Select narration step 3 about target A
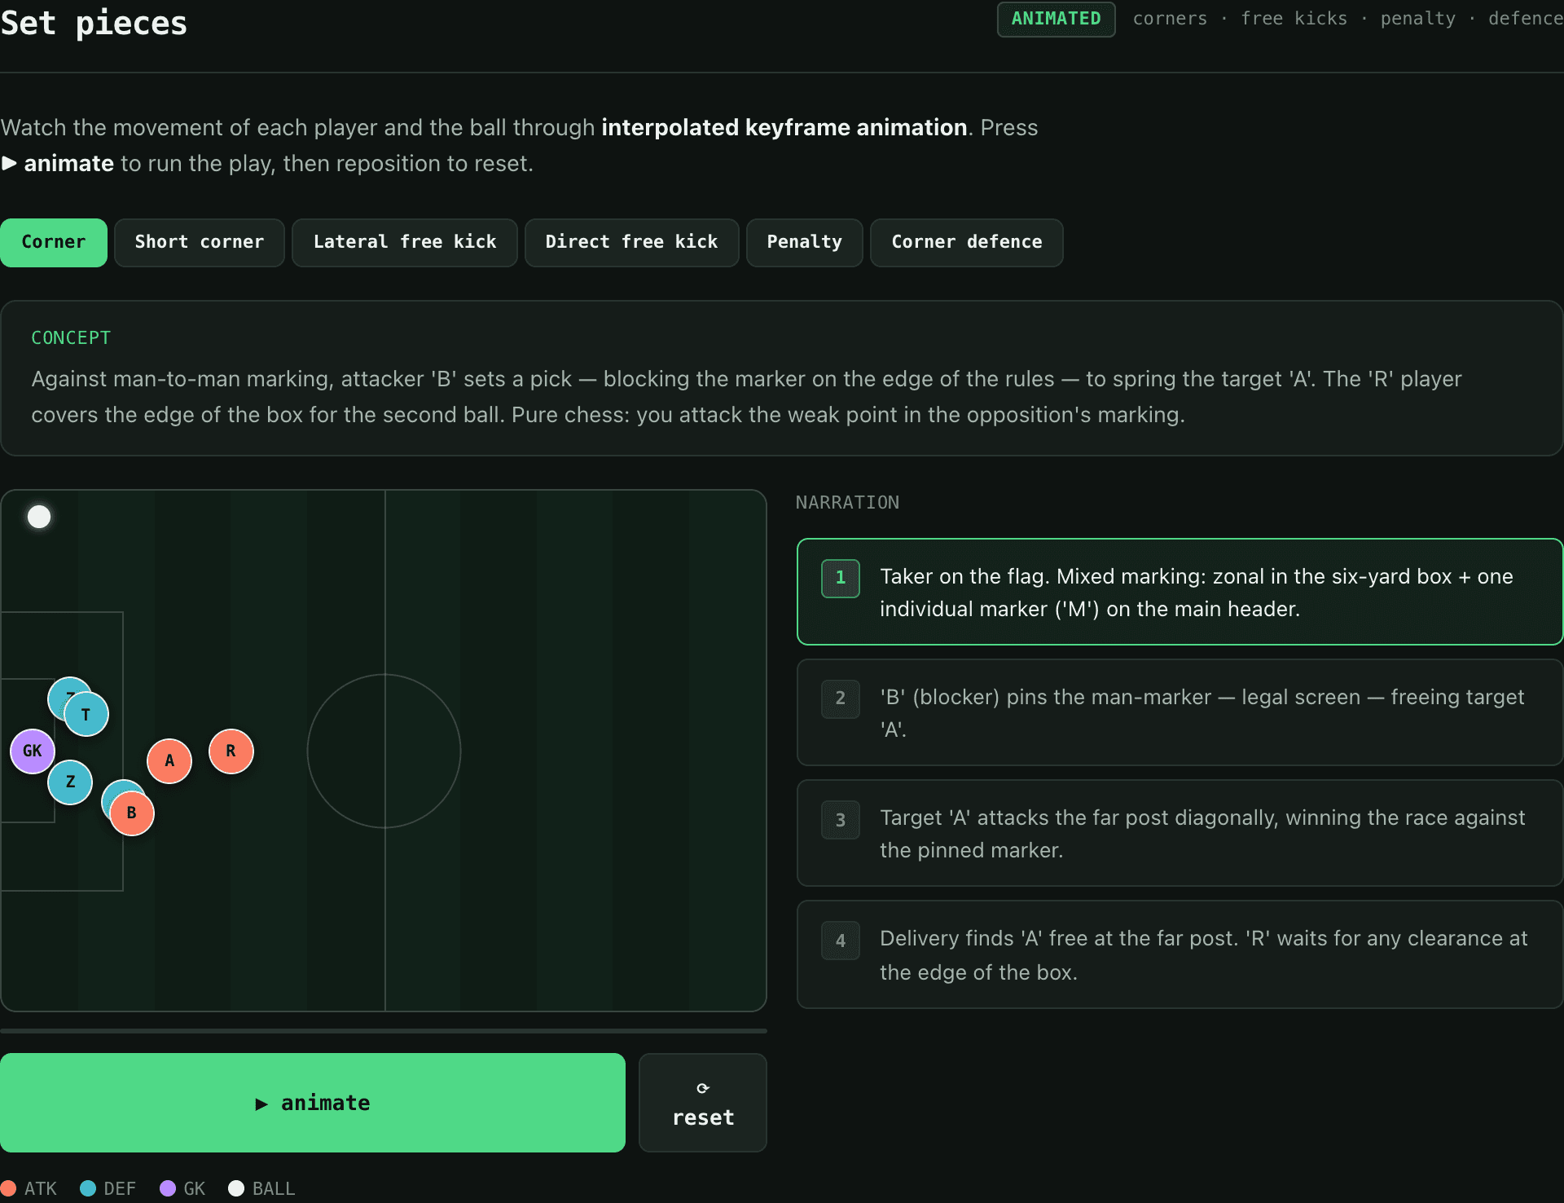The width and height of the screenshot is (1564, 1203). pyautogui.click(x=1180, y=833)
